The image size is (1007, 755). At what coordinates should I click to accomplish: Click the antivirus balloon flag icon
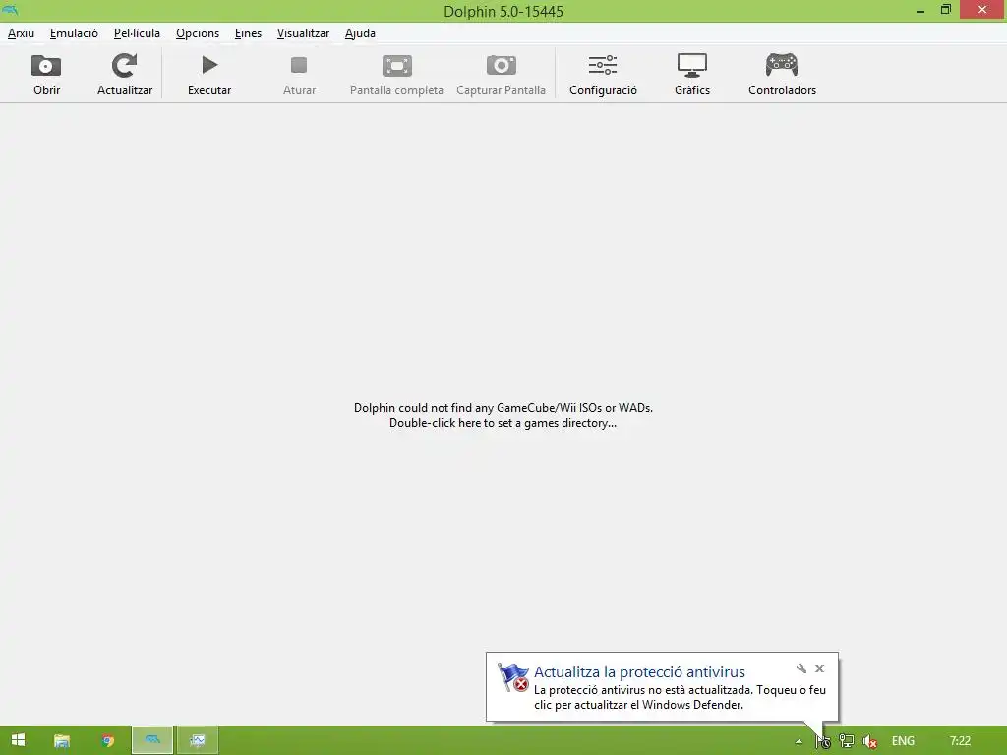512,678
